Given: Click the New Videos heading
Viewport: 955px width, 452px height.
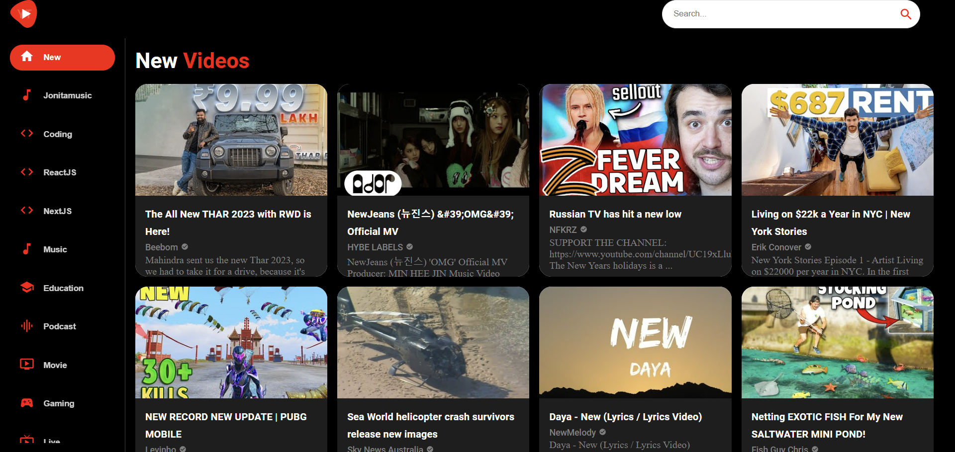Looking at the screenshot, I should 192,61.
